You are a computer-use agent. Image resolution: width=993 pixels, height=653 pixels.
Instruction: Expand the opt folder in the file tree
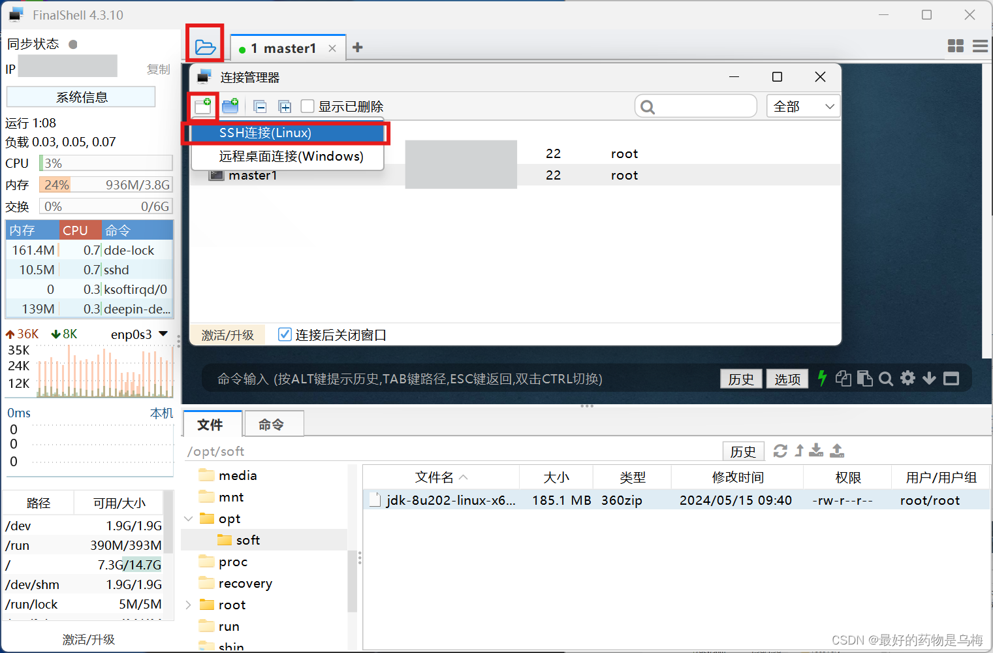tap(189, 518)
